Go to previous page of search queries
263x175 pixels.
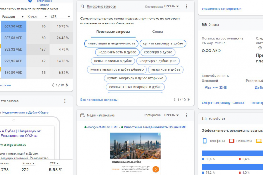coord(175,100)
